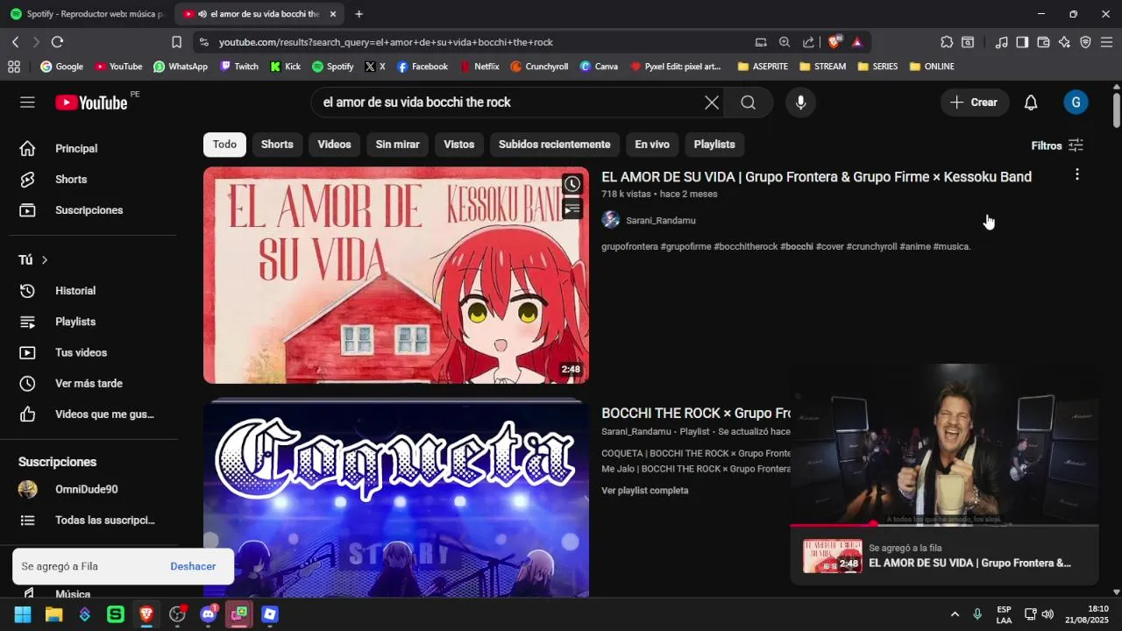Viewport: 1122px width, 631px height.
Task: Open the EL AMOR DE SU VIDA thumbnail
Action: point(396,275)
